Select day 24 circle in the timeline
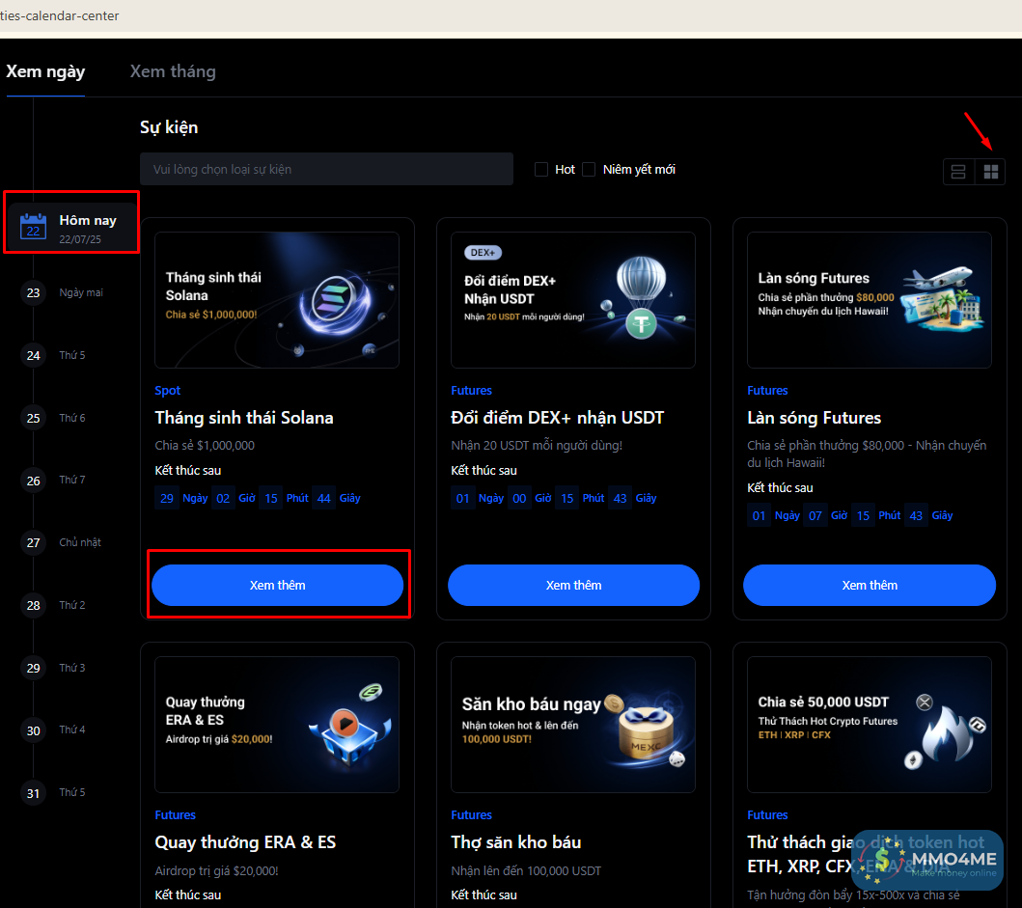The height and width of the screenshot is (908, 1022). (x=33, y=355)
